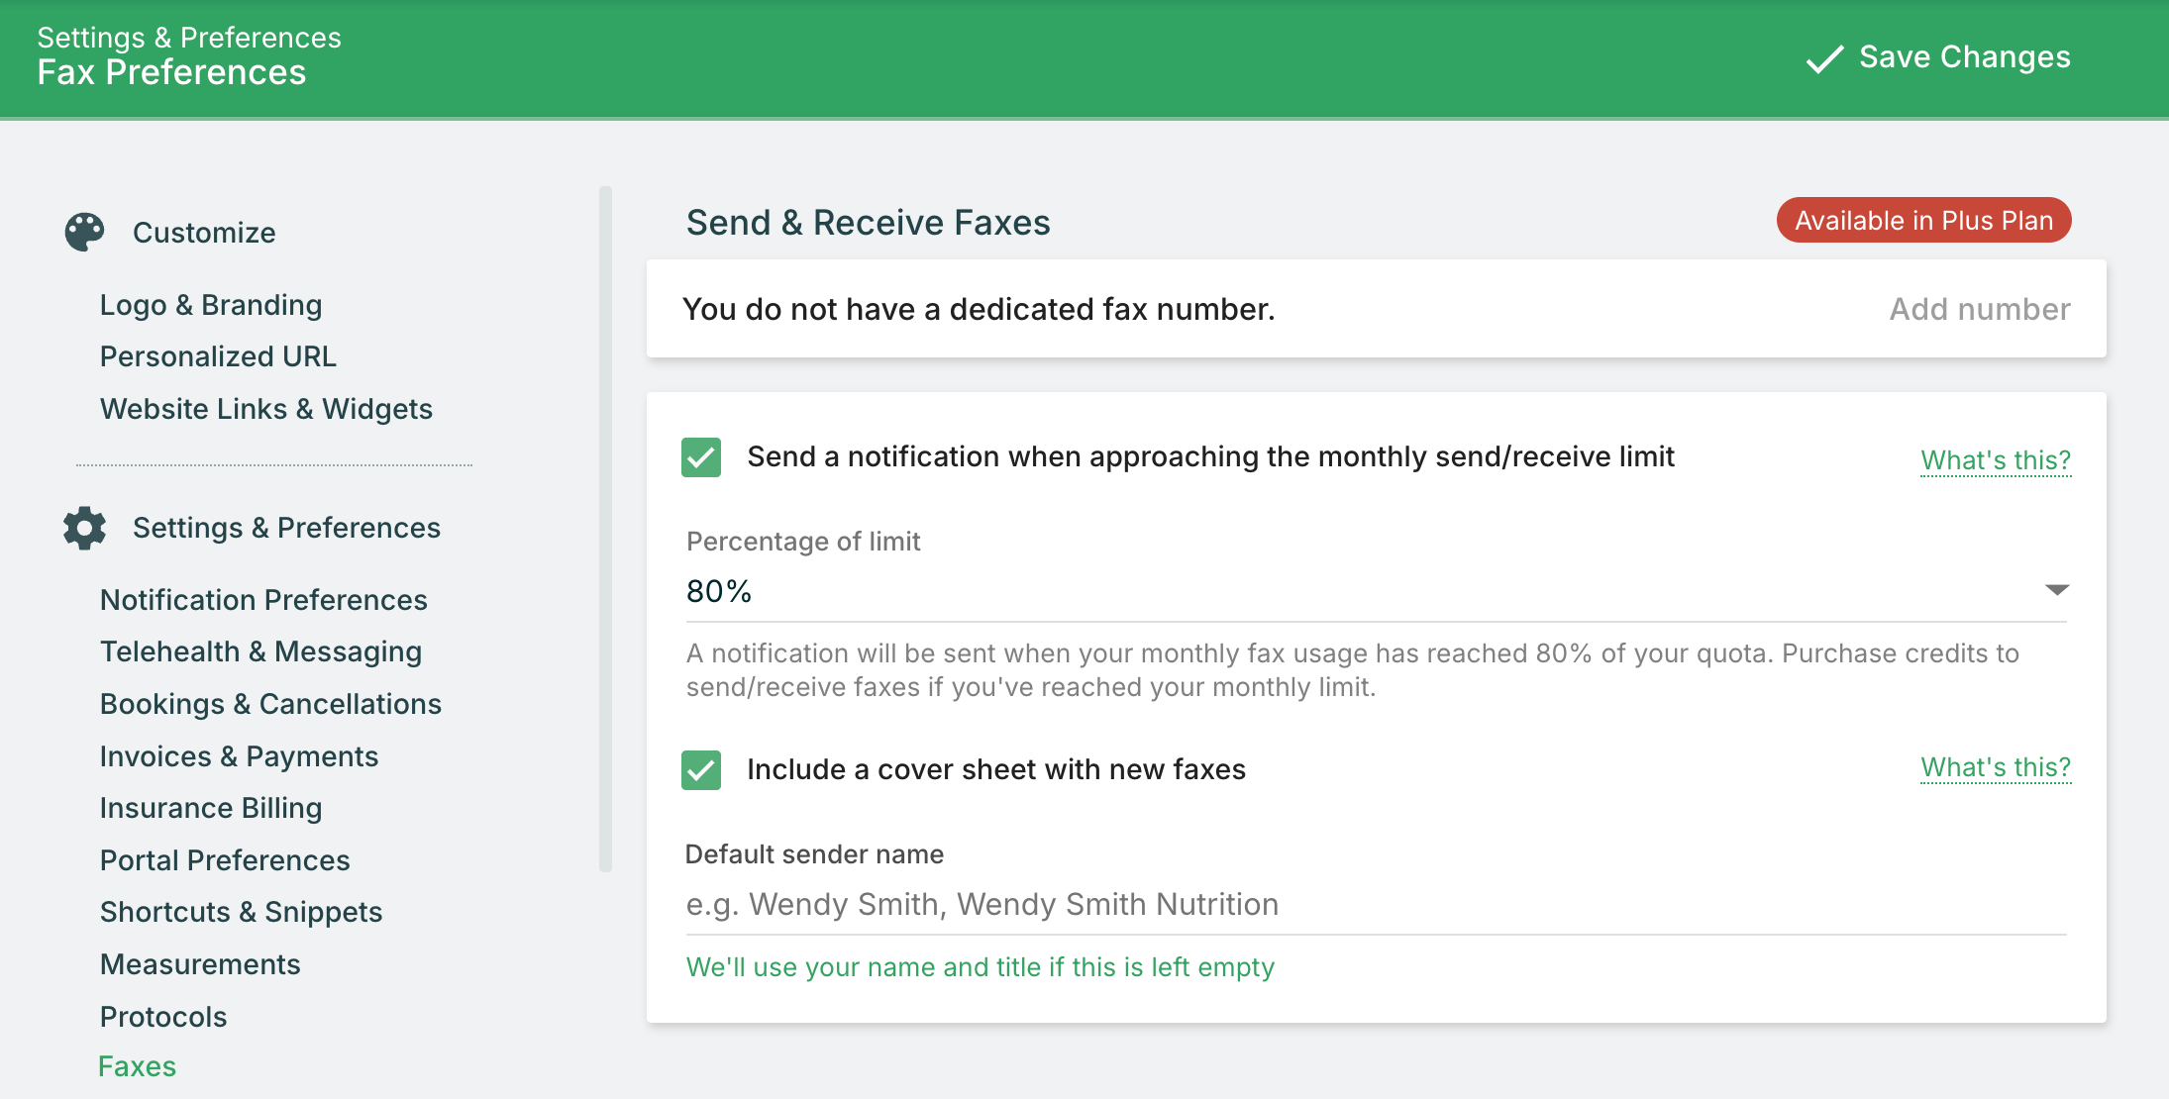The height and width of the screenshot is (1099, 2169).
Task: Open Logo & Branding settings
Action: point(211,305)
